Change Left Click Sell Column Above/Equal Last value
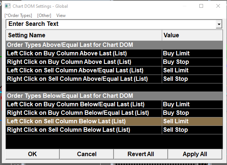 coord(192,70)
